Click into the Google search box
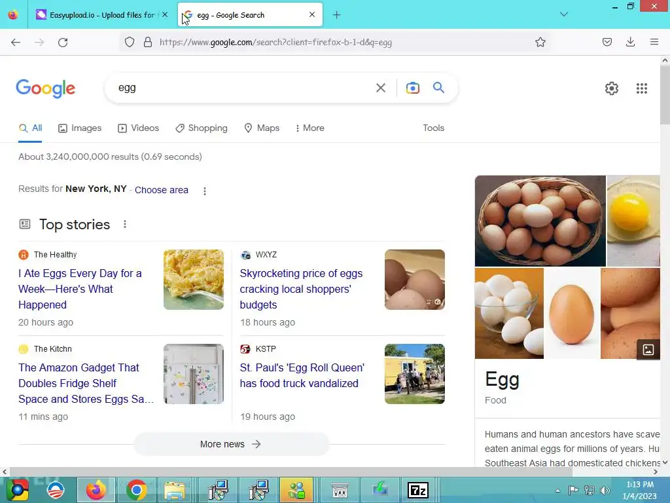This screenshot has width=670, height=503. (x=243, y=88)
